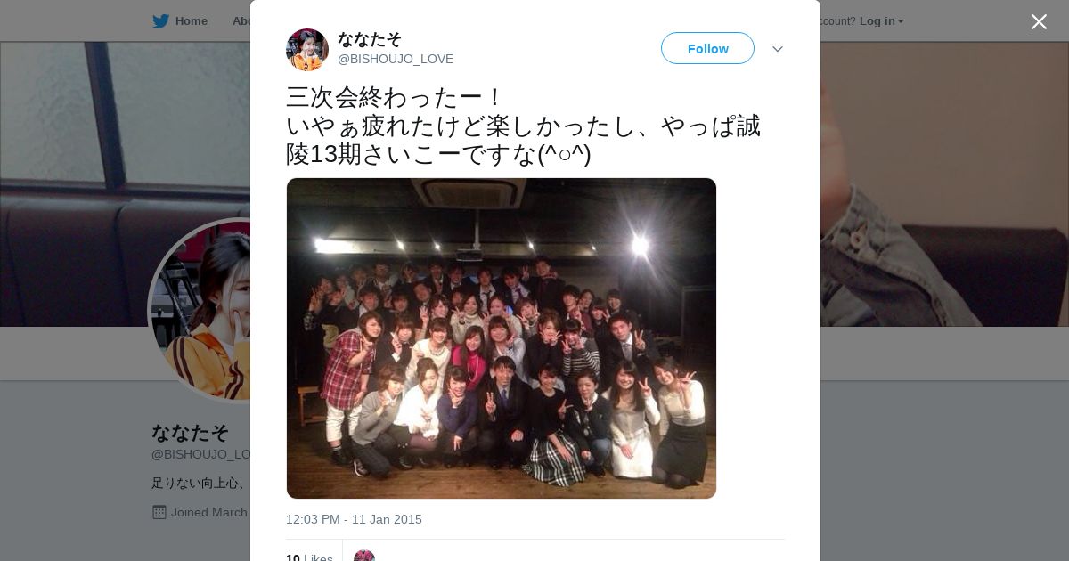Follow the ななたそ account
The height and width of the screenshot is (561, 1069).
707,48
